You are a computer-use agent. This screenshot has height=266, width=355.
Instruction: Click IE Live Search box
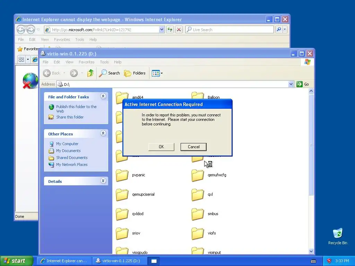click(230, 29)
